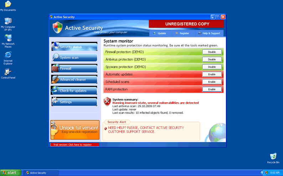Open the Control Panel desktop icon
This screenshot has width=283, height=176.
coord(8,72)
